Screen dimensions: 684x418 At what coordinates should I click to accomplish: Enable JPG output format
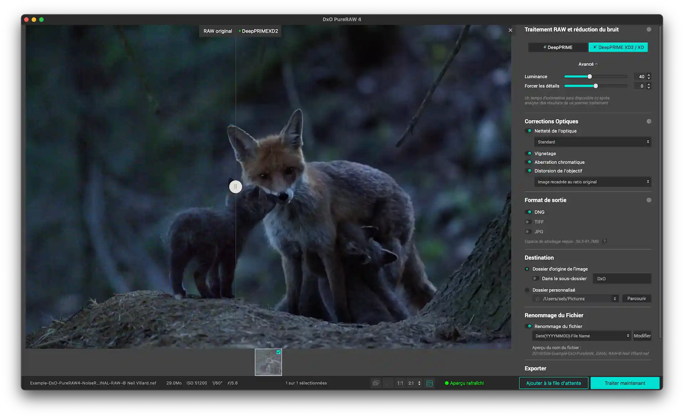point(528,232)
